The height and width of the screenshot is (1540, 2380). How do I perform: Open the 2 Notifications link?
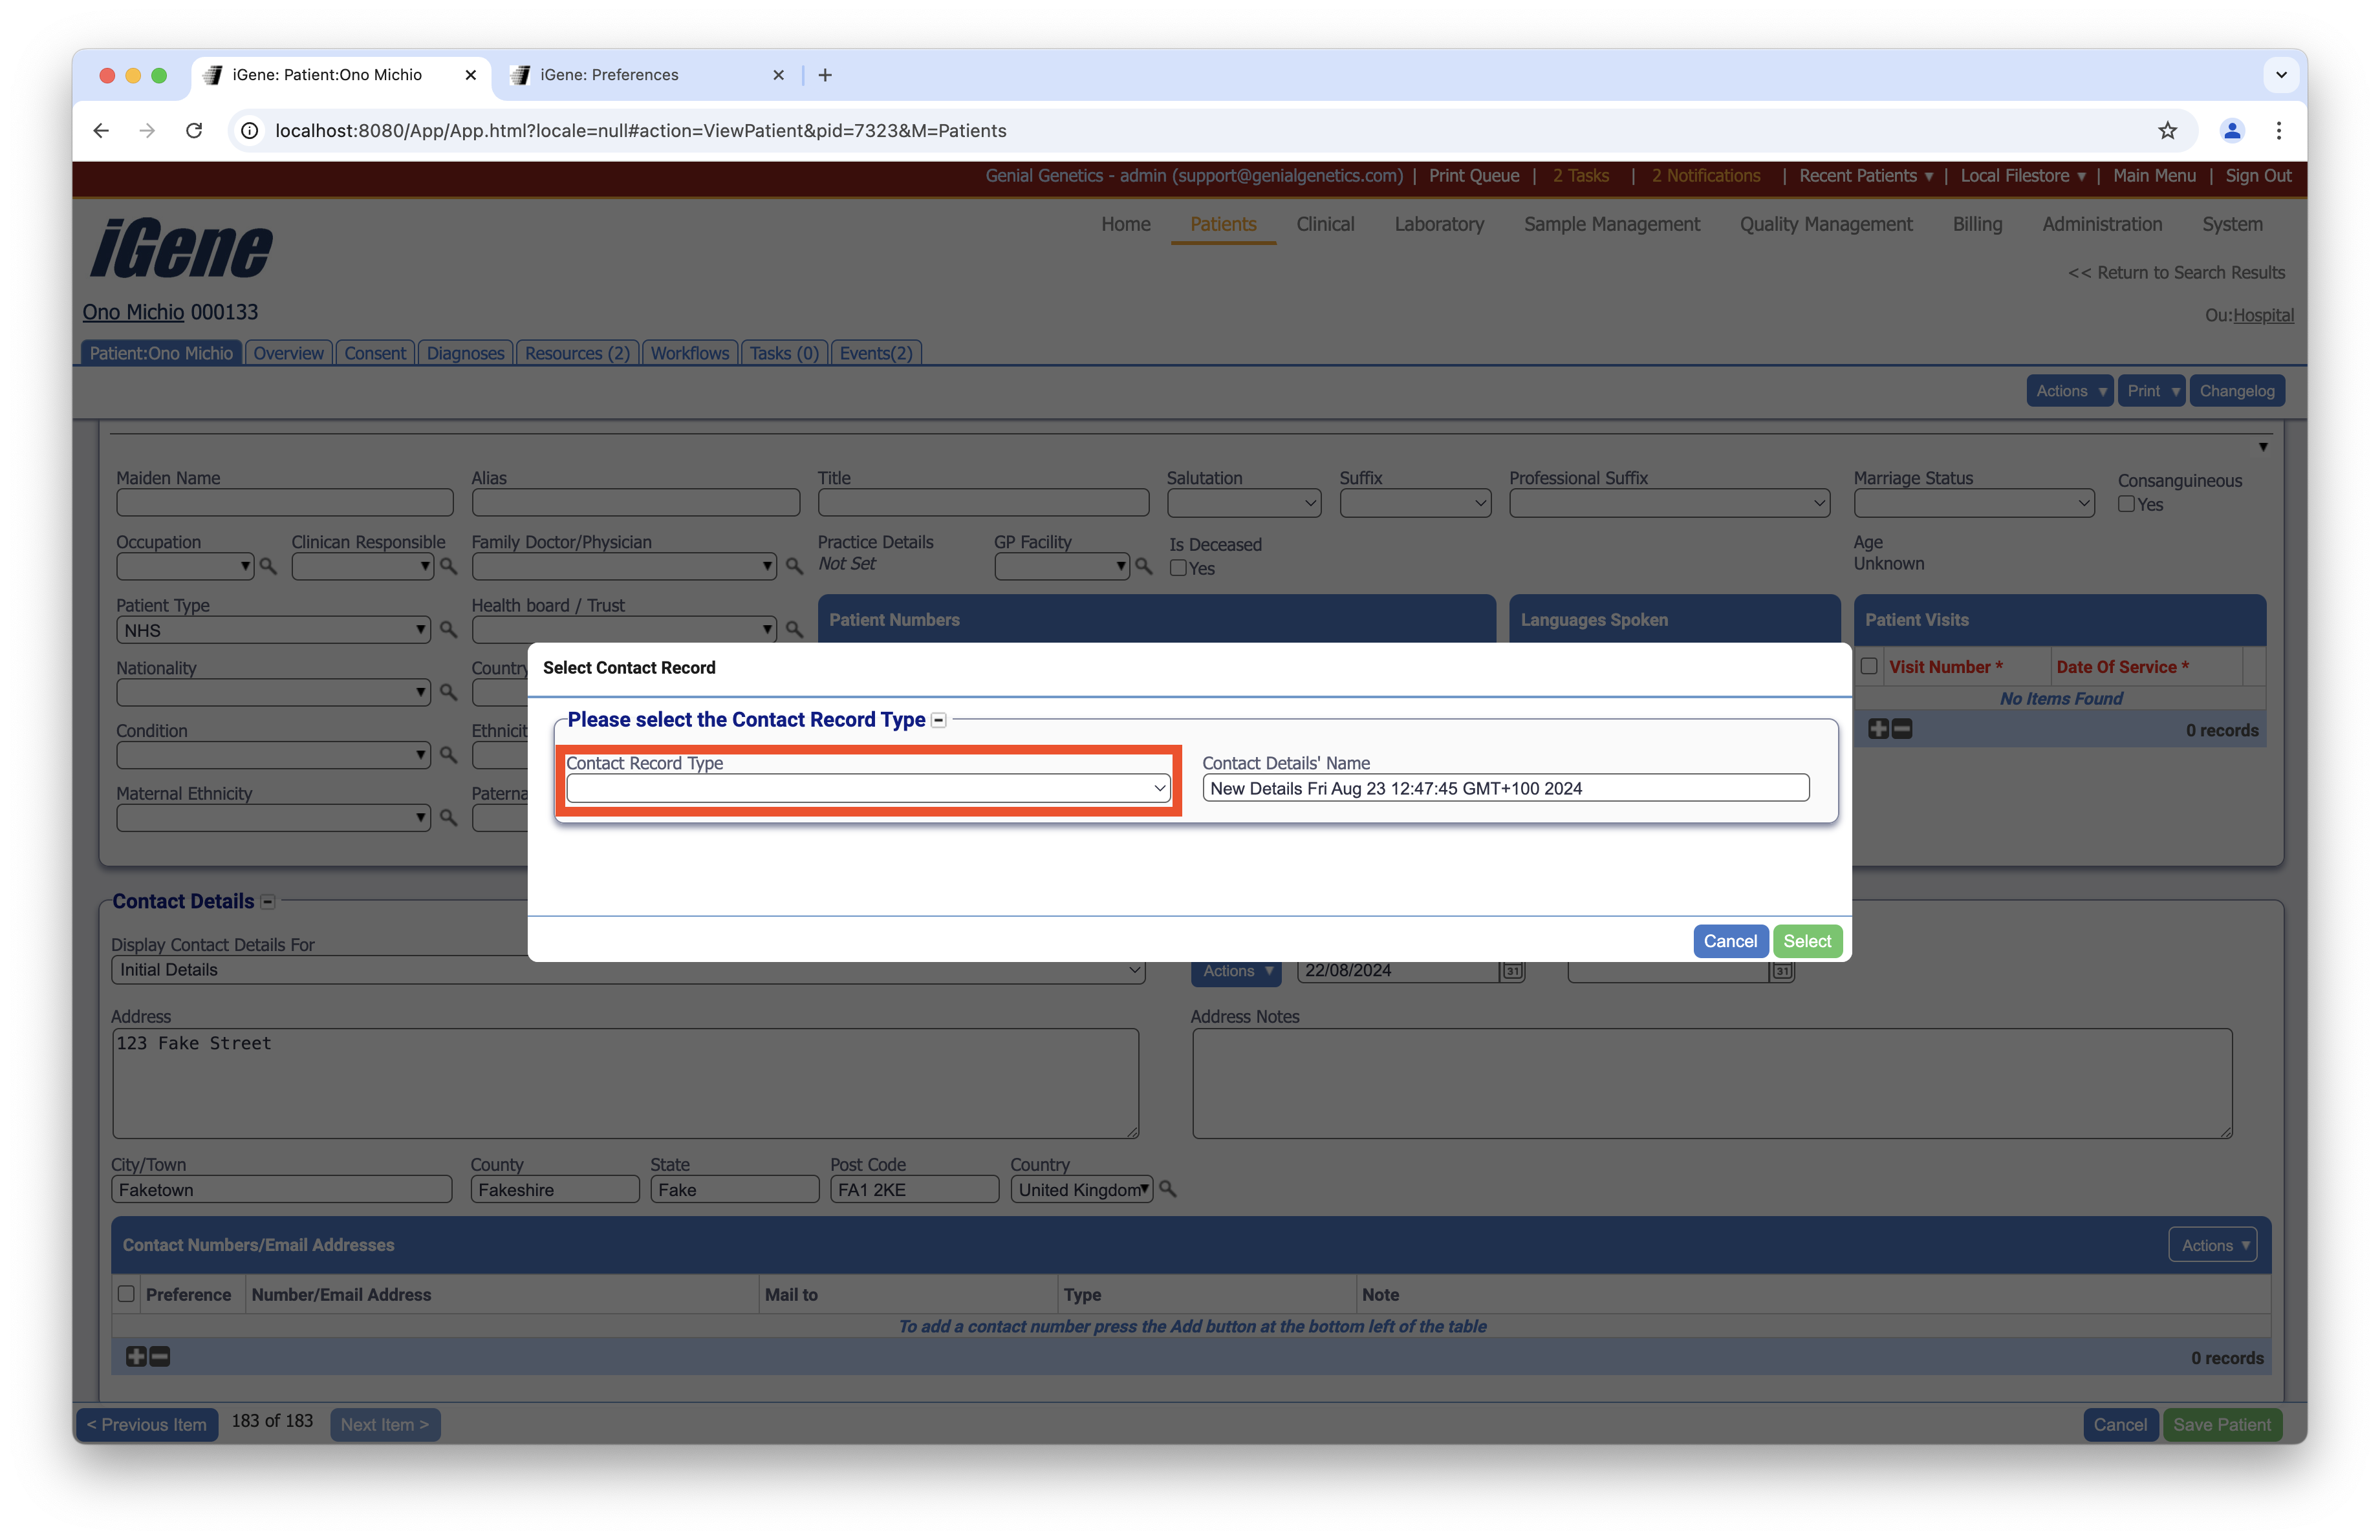click(x=1706, y=176)
